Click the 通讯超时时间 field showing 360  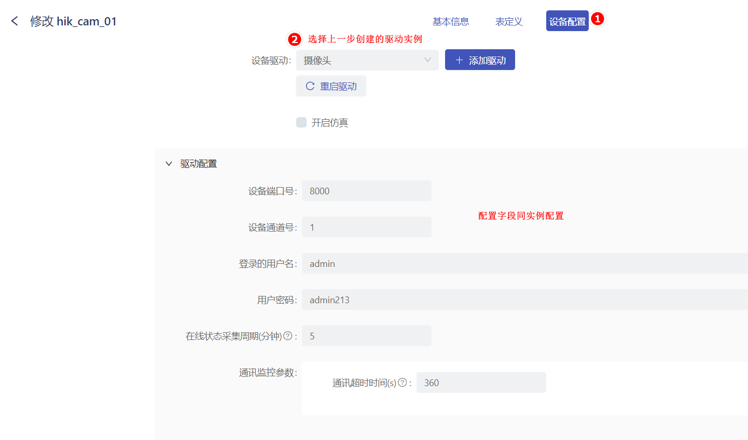point(481,382)
